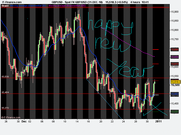This screenshot has height=135, width=181.
Task: Click the 06 date label on time axis
Action: tap(42, 121)
